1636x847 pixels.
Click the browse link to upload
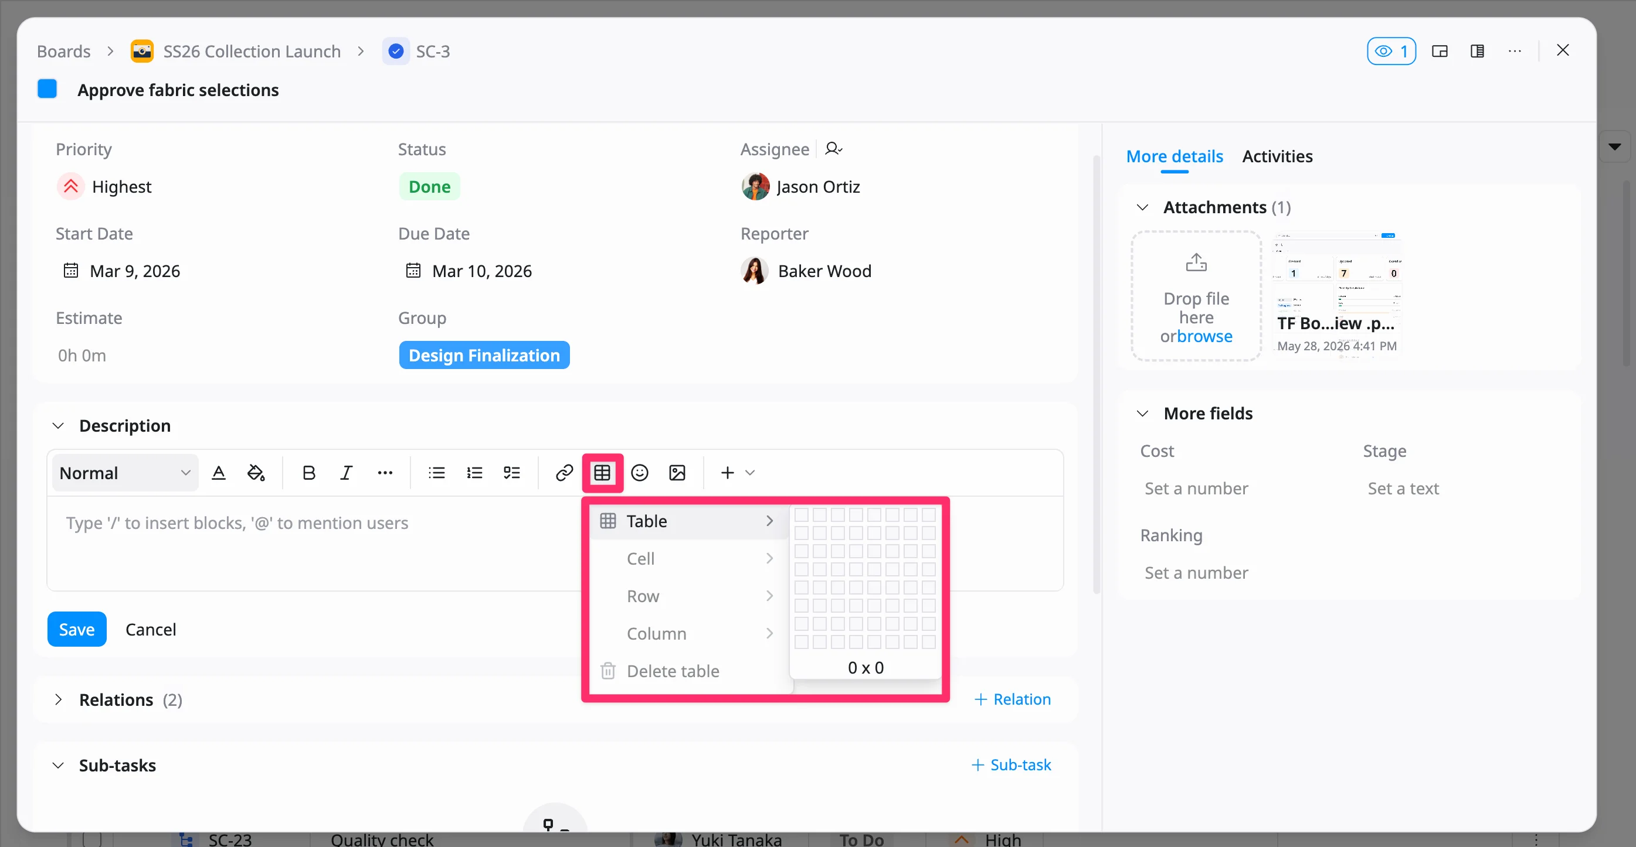(1204, 336)
